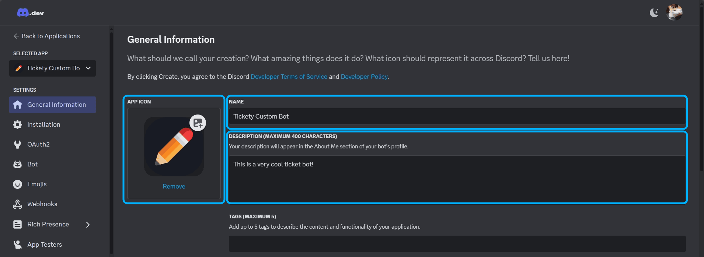The image size is (704, 257).
Task: Remove the current app icon
Action: click(174, 186)
